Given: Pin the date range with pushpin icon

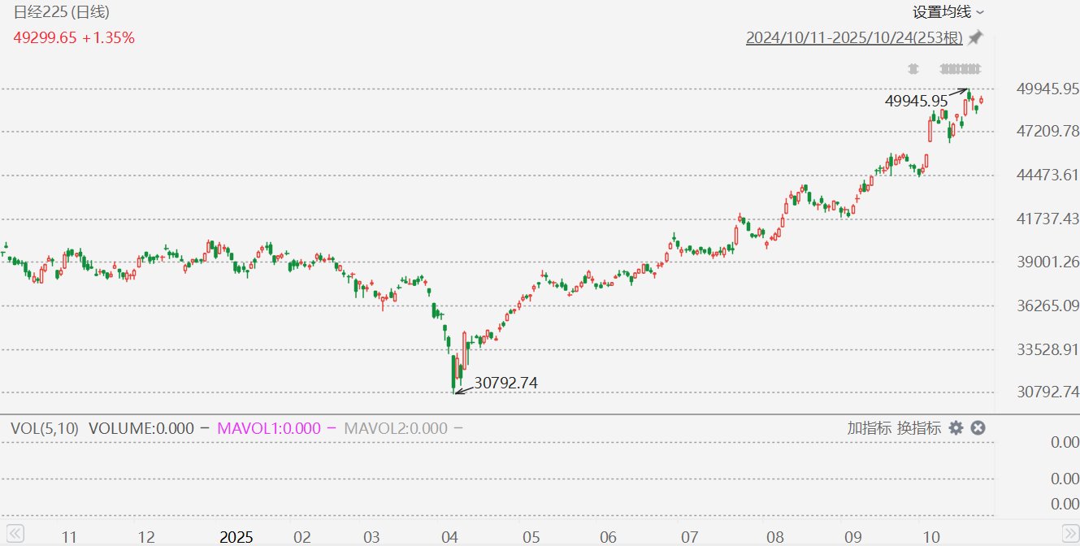Looking at the screenshot, I should click(975, 38).
